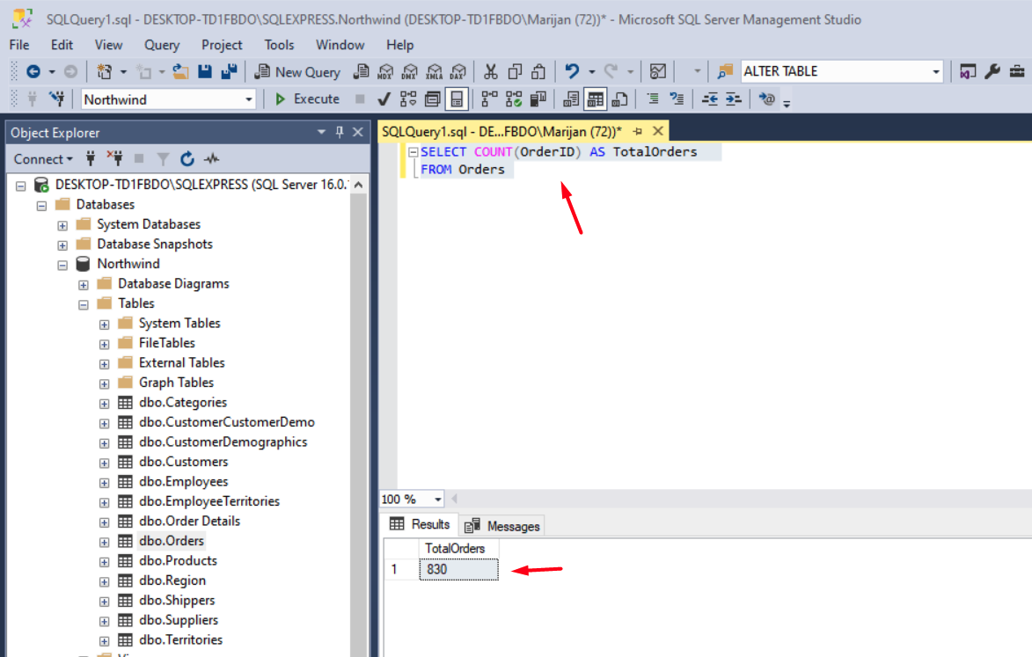Click the Copy icon in toolbar
1032x657 pixels.
tap(515, 72)
